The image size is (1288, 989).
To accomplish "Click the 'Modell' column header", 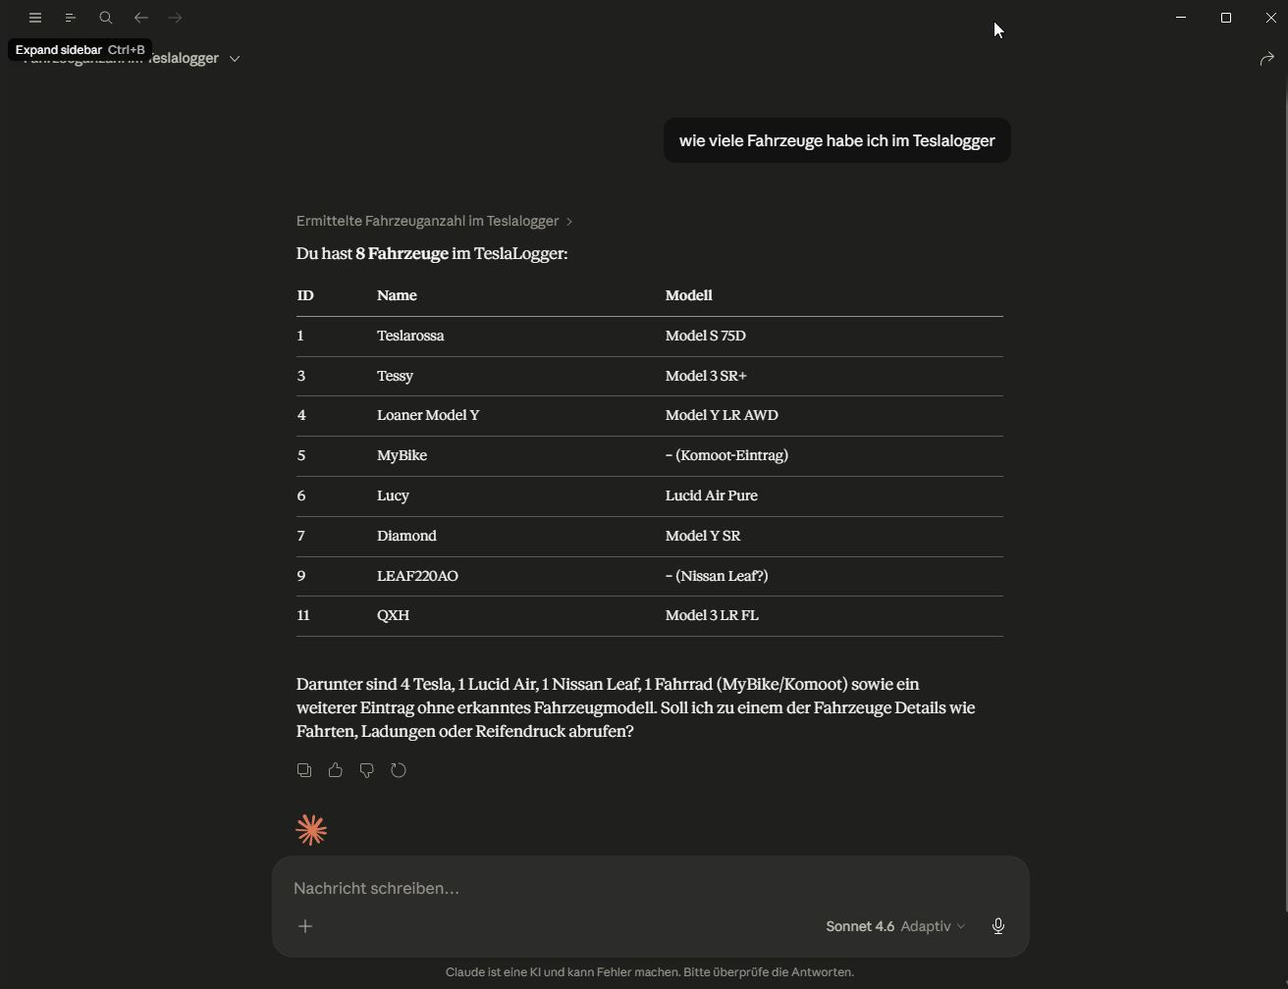I will (689, 295).
